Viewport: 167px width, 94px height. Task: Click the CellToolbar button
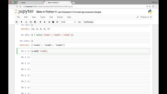88,22
